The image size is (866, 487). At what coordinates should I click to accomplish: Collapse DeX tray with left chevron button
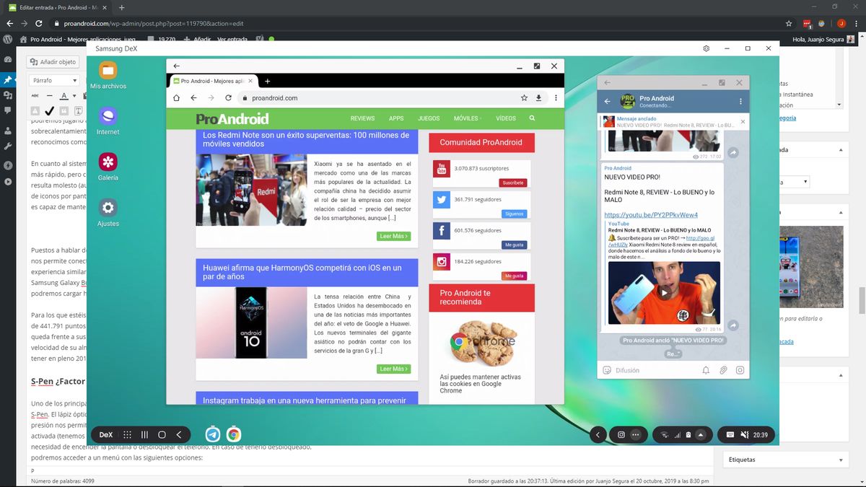point(598,435)
